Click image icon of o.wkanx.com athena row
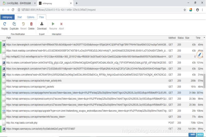The height and width of the screenshot is (137, 206). [4, 75]
